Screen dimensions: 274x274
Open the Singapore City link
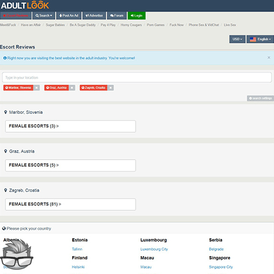click(x=221, y=267)
